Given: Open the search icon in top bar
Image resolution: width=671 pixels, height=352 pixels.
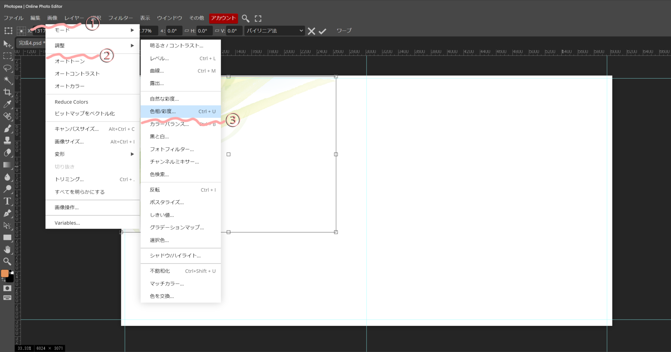Looking at the screenshot, I should click(246, 18).
